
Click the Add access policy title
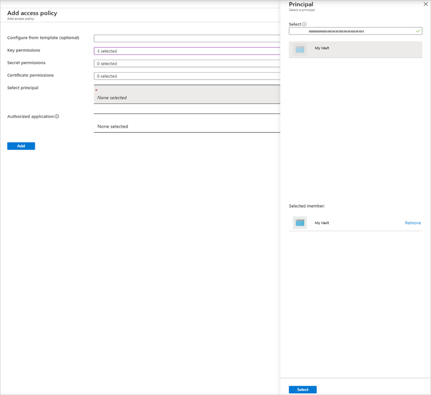click(x=32, y=13)
